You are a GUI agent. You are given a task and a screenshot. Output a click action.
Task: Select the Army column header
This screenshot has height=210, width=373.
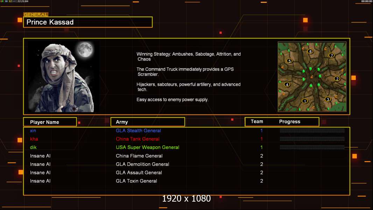(148, 122)
